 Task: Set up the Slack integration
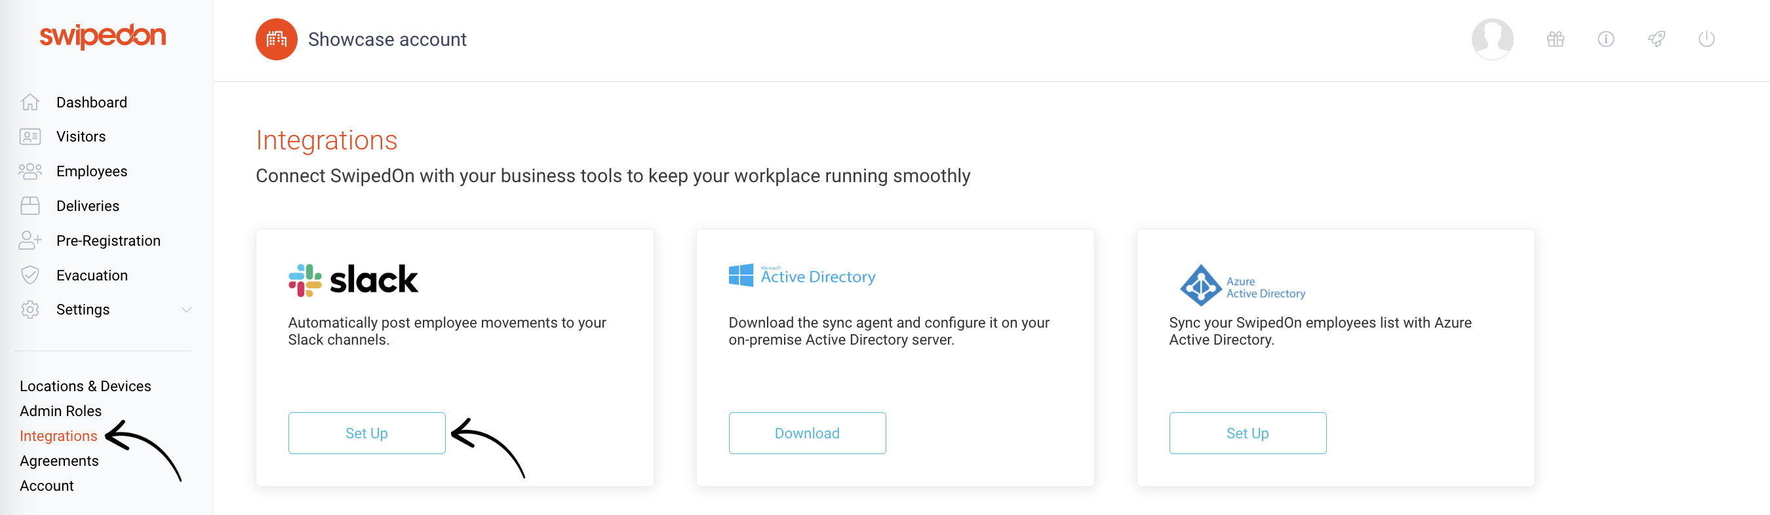(x=367, y=432)
